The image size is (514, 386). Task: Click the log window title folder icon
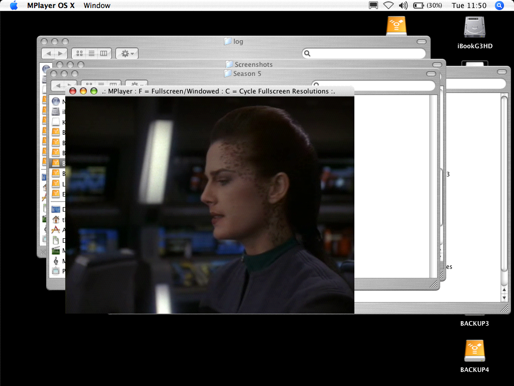click(227, 41)
